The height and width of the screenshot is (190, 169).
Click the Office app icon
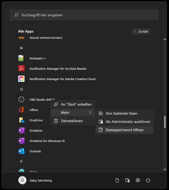[x=21, y=110]
